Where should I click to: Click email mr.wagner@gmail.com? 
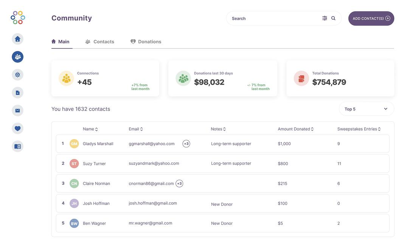[x=151, y=223]
